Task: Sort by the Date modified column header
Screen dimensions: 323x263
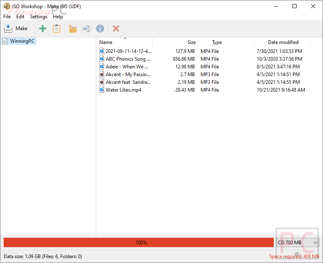Action: coord(282,42)
